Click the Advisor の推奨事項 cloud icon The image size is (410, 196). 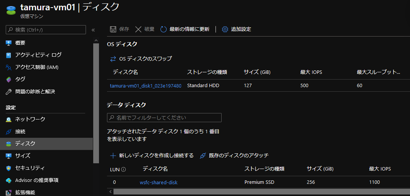point(9,180)
